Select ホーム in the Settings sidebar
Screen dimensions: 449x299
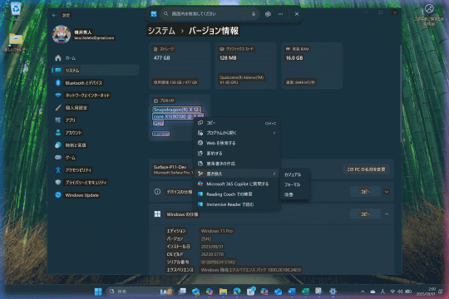[x=96, y=58]
